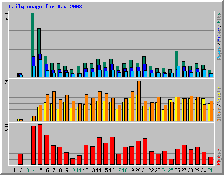Click the tallest orange visits bar for day 20
This screenshot has height=175, width=224.
139,101
